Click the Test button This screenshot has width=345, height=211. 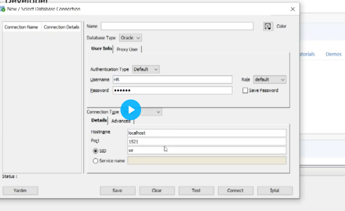click(196, 190)
